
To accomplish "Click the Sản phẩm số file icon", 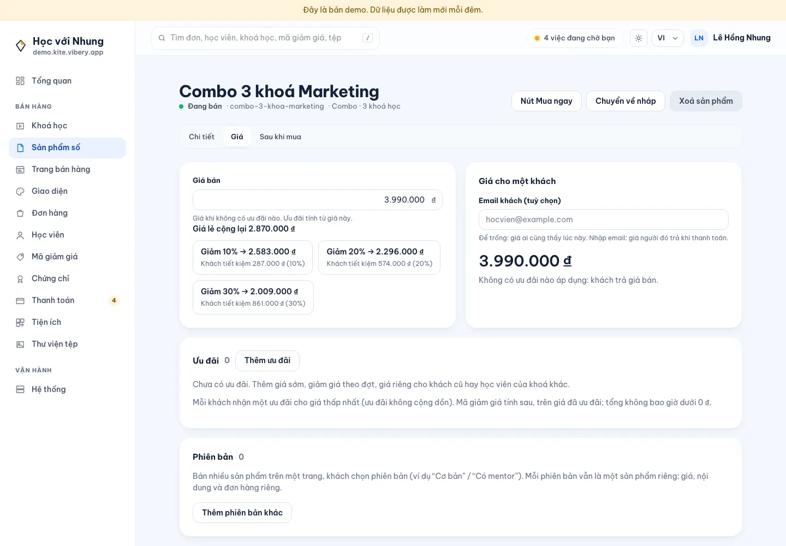I will [20, 147].
